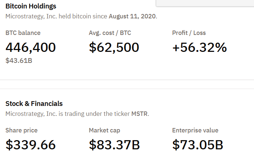
Task: Click the $43.61B balance value in USD
Action: pyautogui.click(x=19, y=60)
